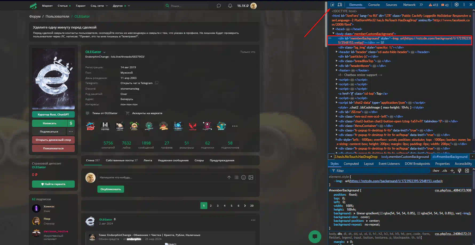
Task: Click the 413 warnings counter
Action: pyautogui.click(x=433, y=5)
